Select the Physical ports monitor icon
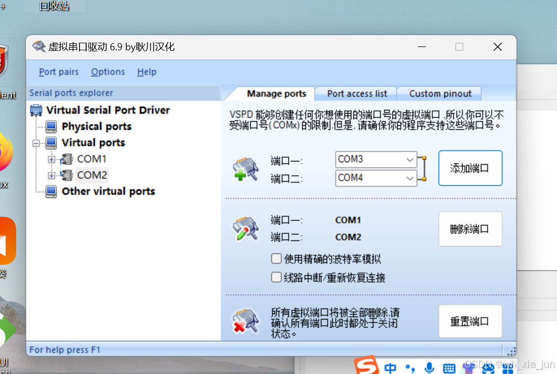The image size is (557, 374). (x=51, y=126)
